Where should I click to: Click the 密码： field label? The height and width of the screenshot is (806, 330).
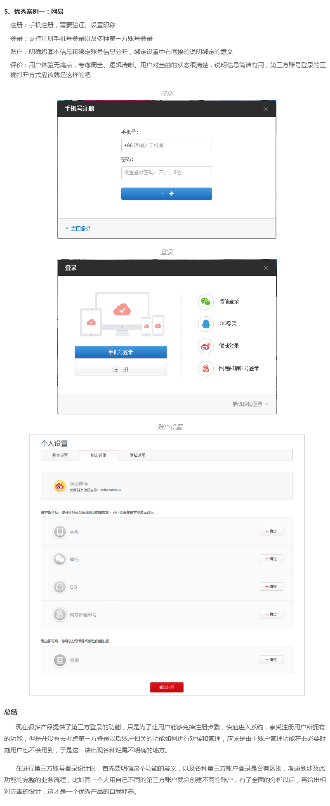click(127, 160)
